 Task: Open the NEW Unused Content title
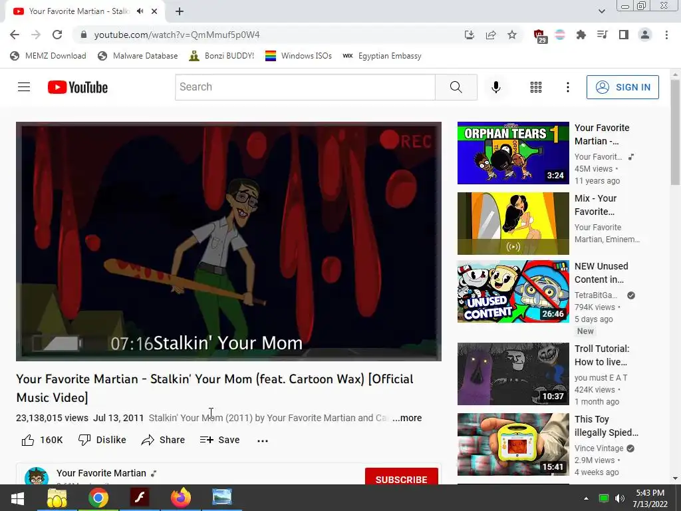point(601,273)
